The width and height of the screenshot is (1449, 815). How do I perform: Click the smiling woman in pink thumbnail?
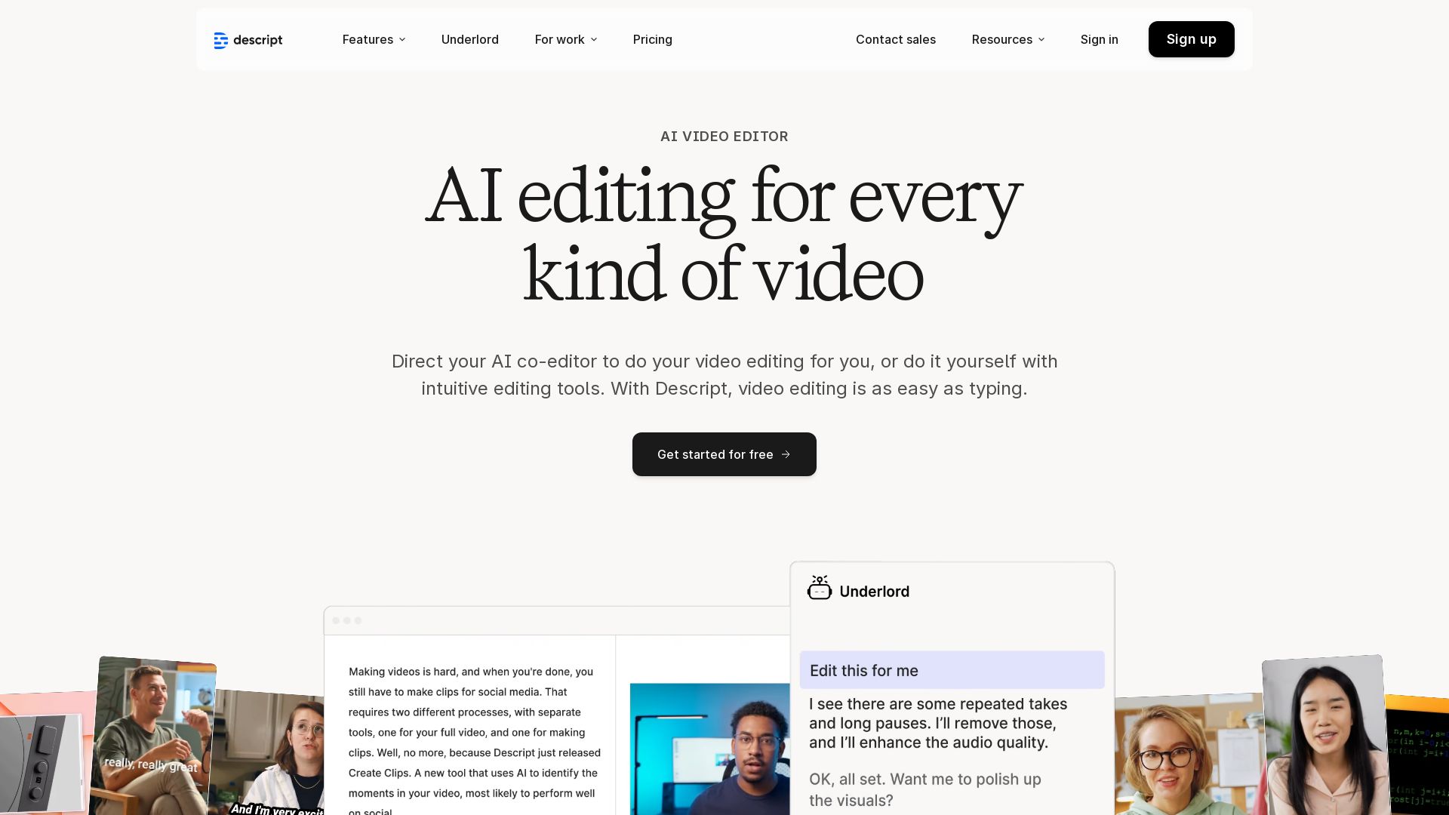1324,736
